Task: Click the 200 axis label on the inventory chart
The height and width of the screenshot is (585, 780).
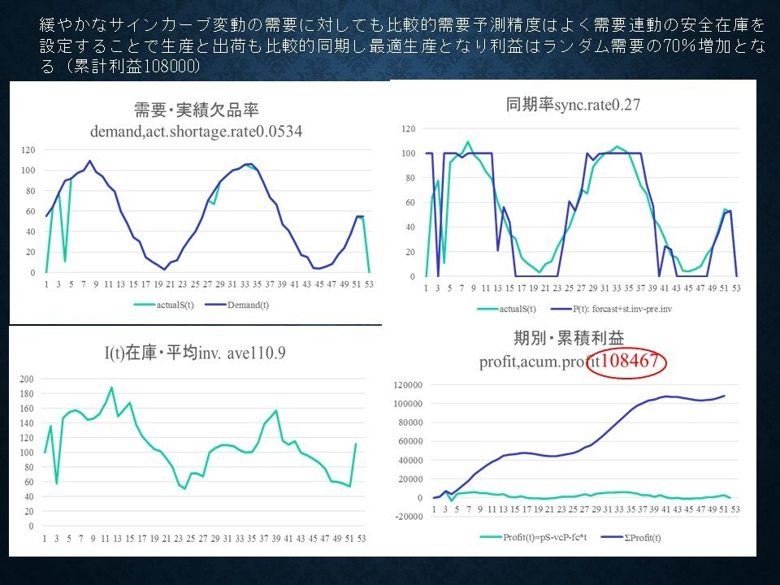Action: click(x=27, y=379)
